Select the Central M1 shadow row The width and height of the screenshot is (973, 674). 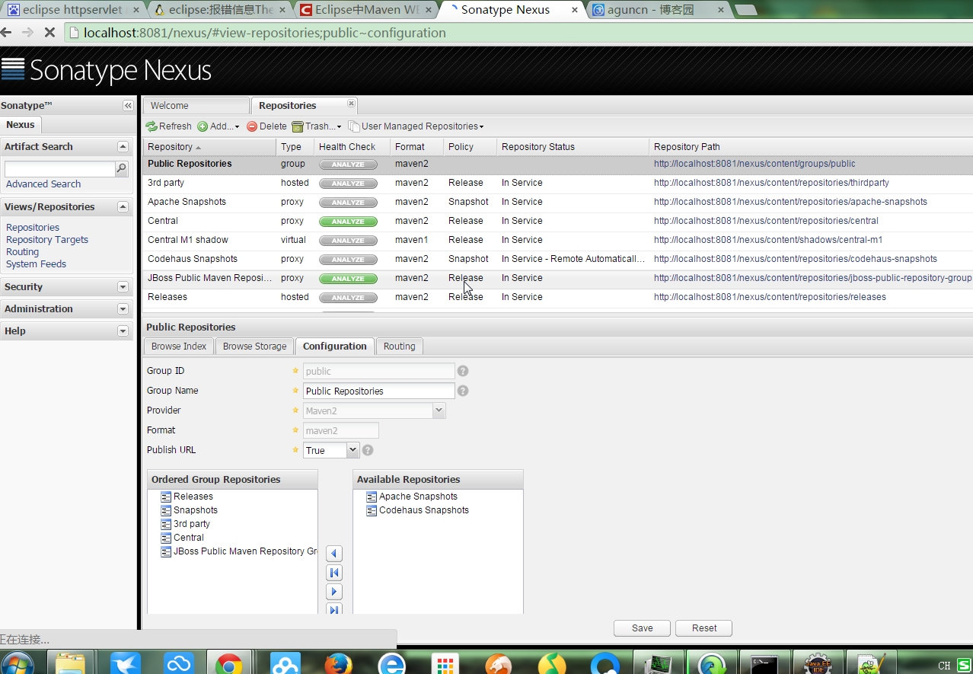tap(557, 240)
